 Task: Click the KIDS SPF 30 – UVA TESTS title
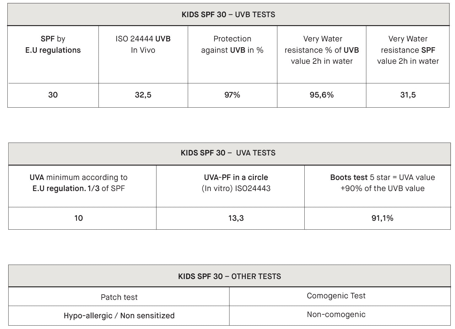click(228, 153)
